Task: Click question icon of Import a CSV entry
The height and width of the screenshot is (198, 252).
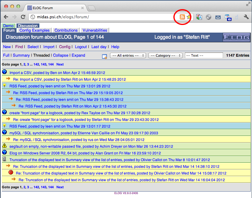Action: click(5, 72)
